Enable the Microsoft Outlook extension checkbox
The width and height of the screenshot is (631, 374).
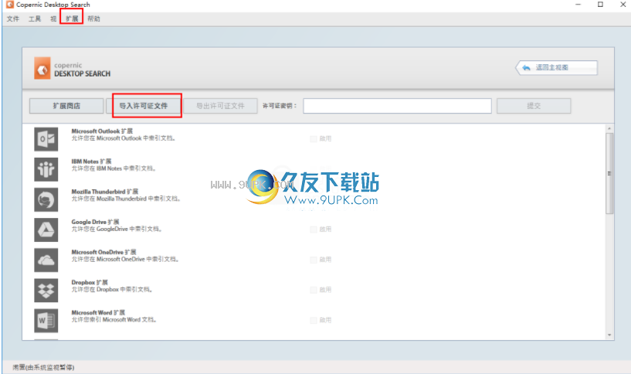click(x=314, y=139)
